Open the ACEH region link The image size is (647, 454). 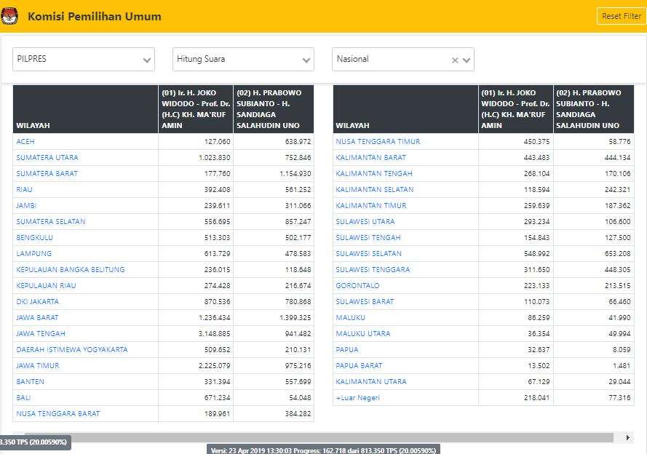(25, 142)
